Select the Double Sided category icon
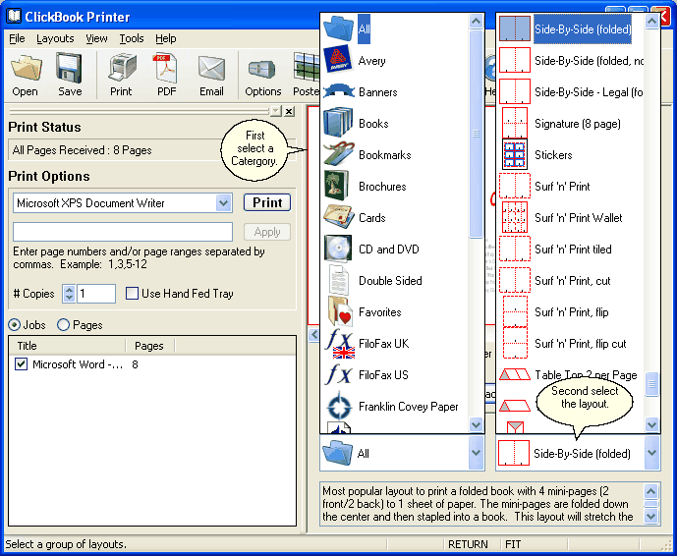This screenshot has width=677, height=556. pos(339,280)
